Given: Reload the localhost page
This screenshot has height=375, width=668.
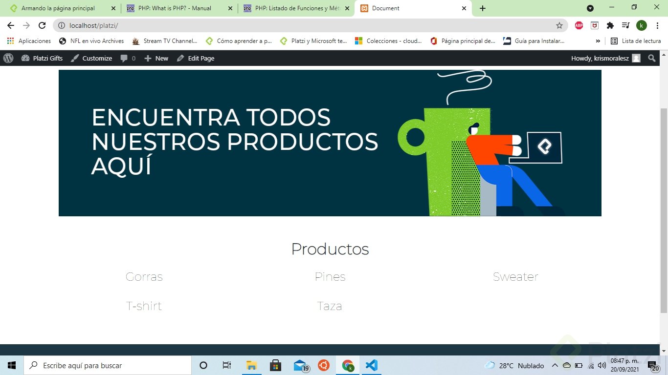Looking at the screenshot, I should coord(42,25).
